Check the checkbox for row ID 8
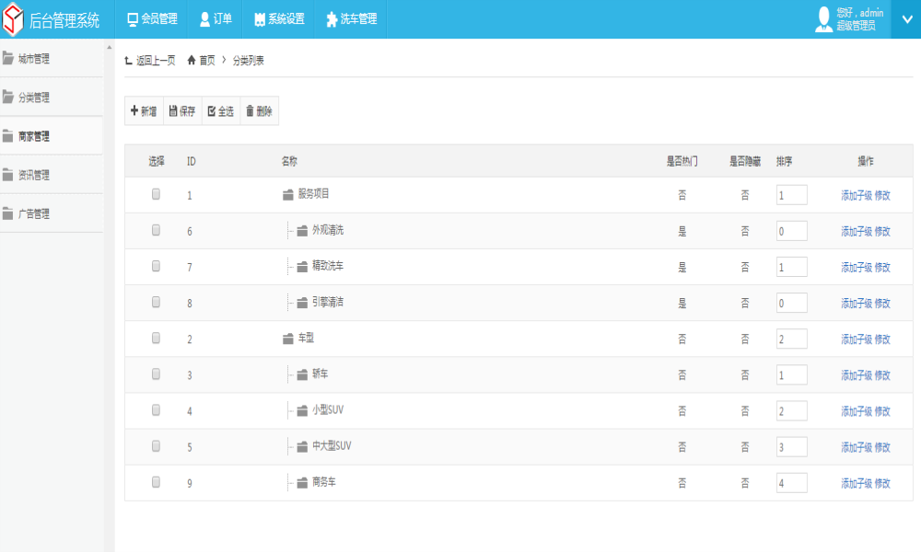Viewport: 921px width, 552px height. click(x=156, y=302)
